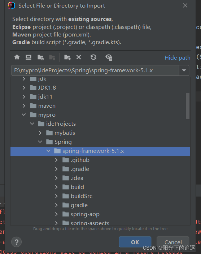Select the .gradle folder row
This screenshot has width=201, height=254.
(100, 169)
